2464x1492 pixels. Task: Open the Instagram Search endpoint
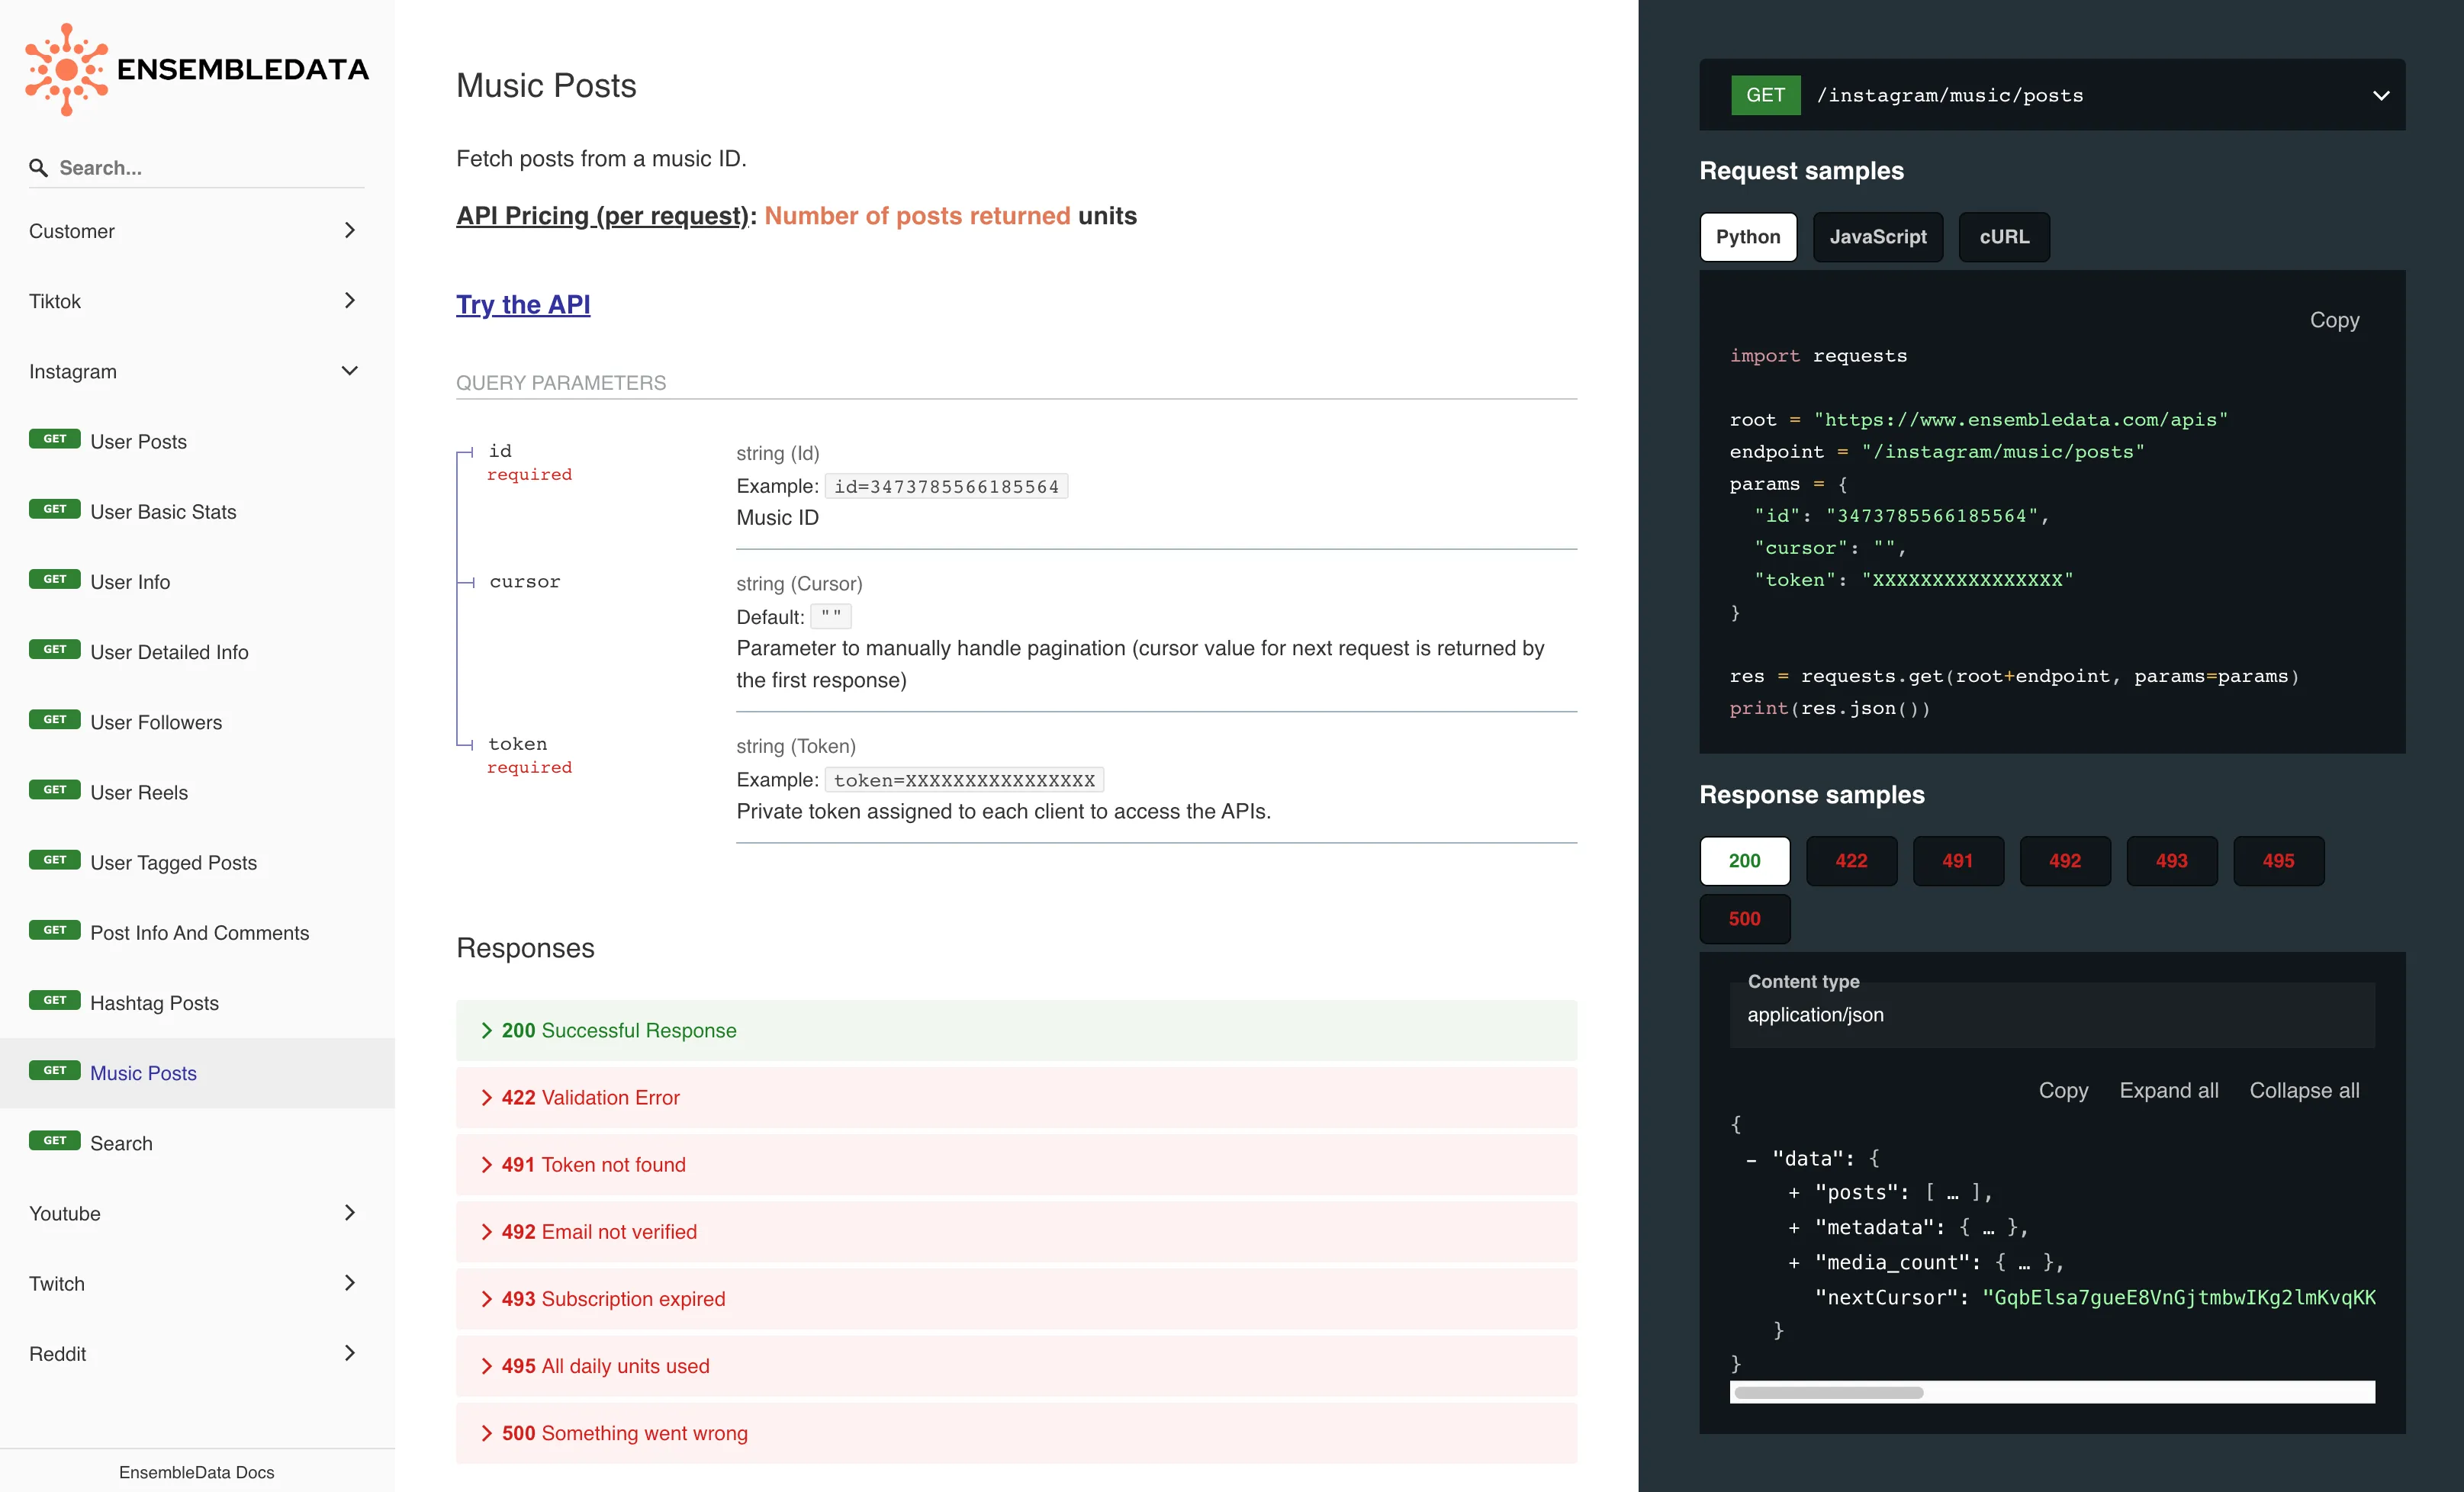pyautogui.click(x=197, y=1143)
